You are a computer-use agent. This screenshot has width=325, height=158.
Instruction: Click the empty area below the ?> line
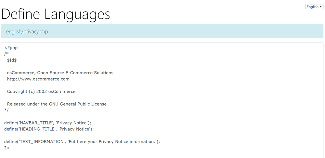pyautogui.click(x=162, y=154)
